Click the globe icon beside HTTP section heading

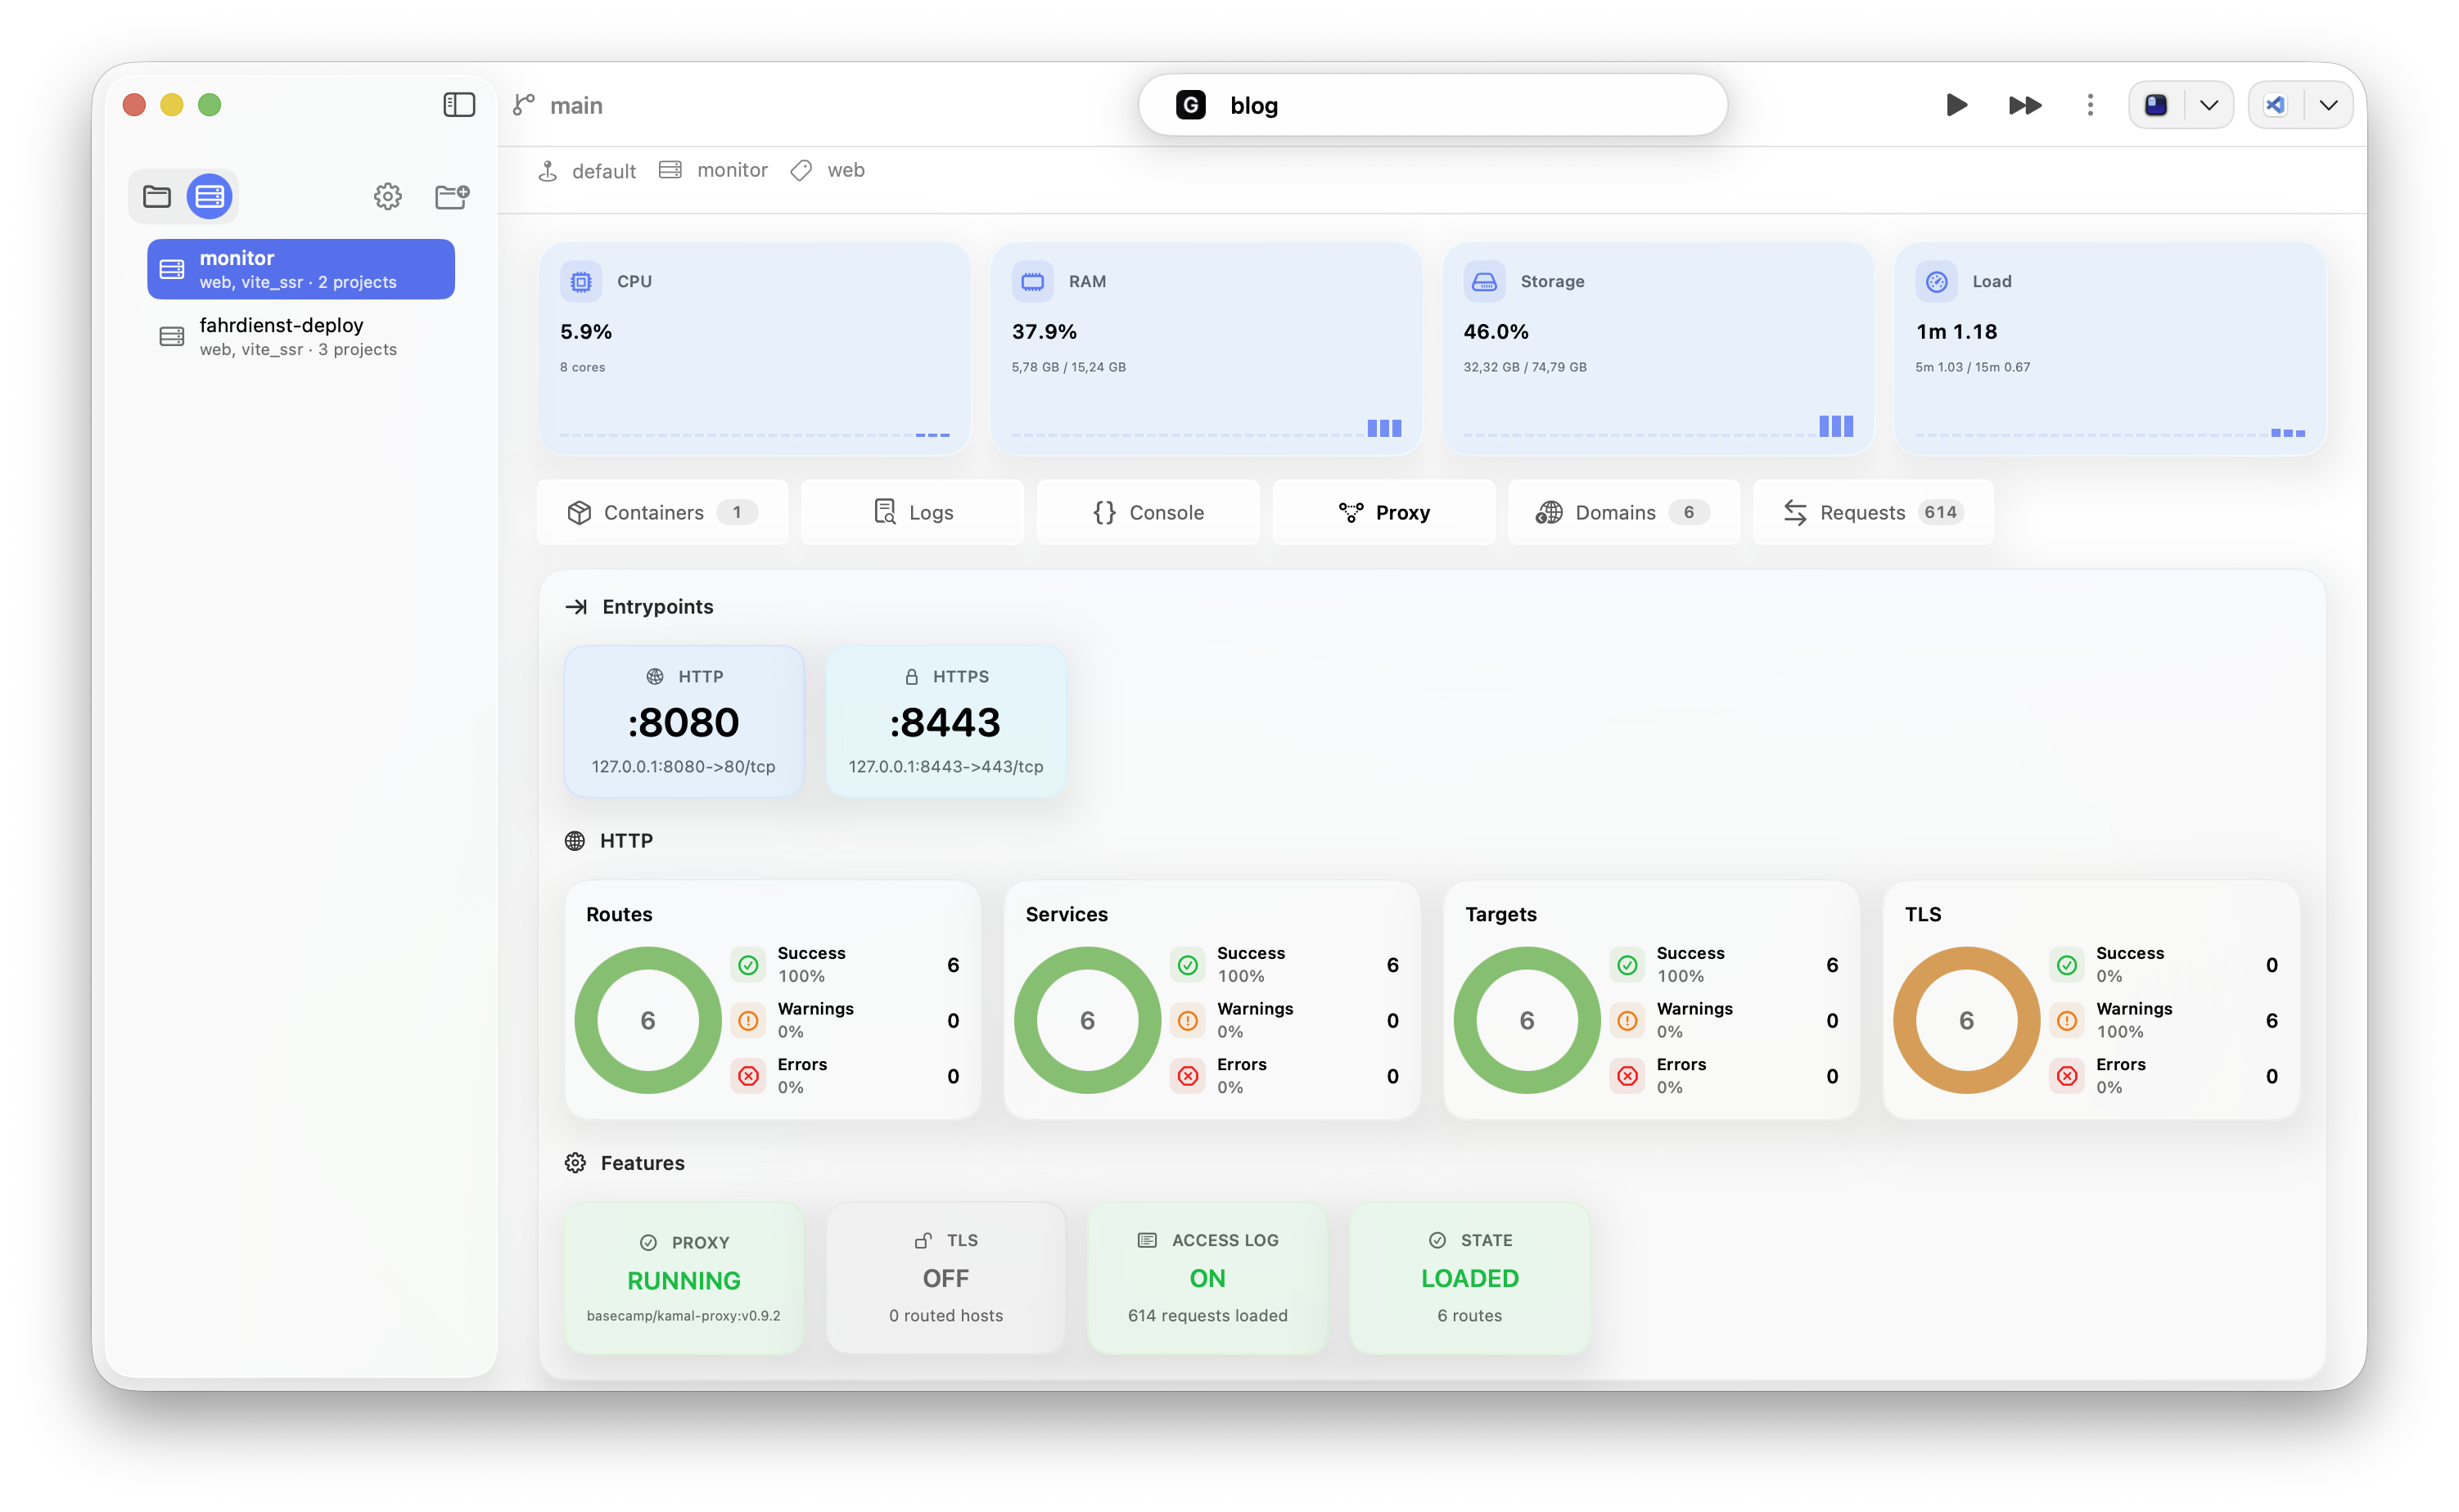[x=575, y=841]
